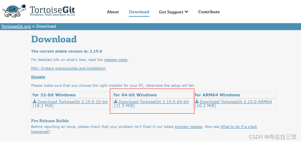Download TortoiseGit 2.15.0 32-bit installer

tap(72, 102)
